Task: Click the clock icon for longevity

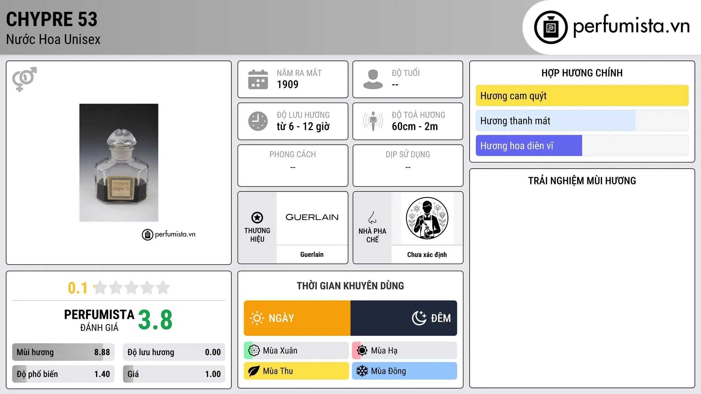Action: 258,121
